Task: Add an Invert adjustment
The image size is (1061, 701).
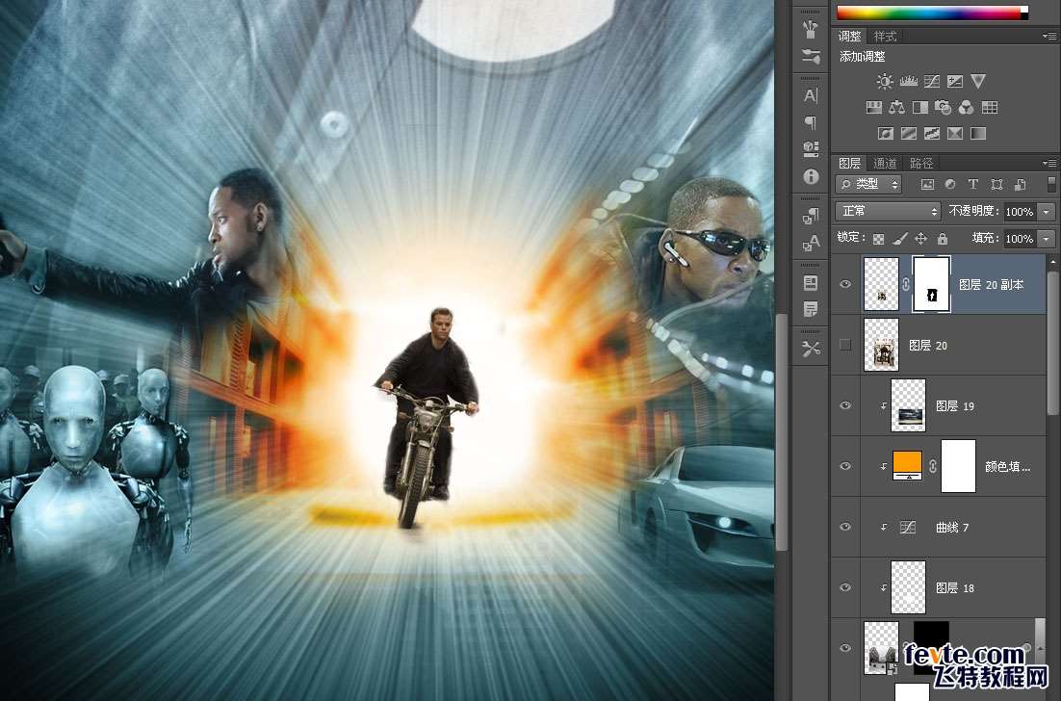Action: (886, 133)
